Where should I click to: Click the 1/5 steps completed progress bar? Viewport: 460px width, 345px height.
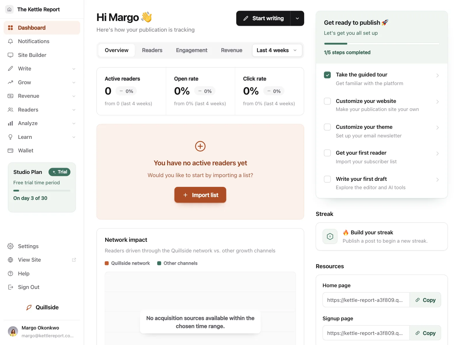pyautogui.click(x=382, y=44)
